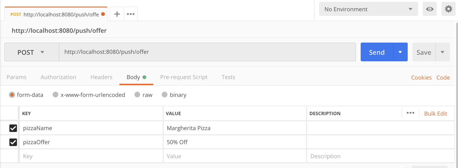Click the column options ellipsis near Bulk Edit
Image resolution: width=458 pixels, height=168 pixels.
410,113
